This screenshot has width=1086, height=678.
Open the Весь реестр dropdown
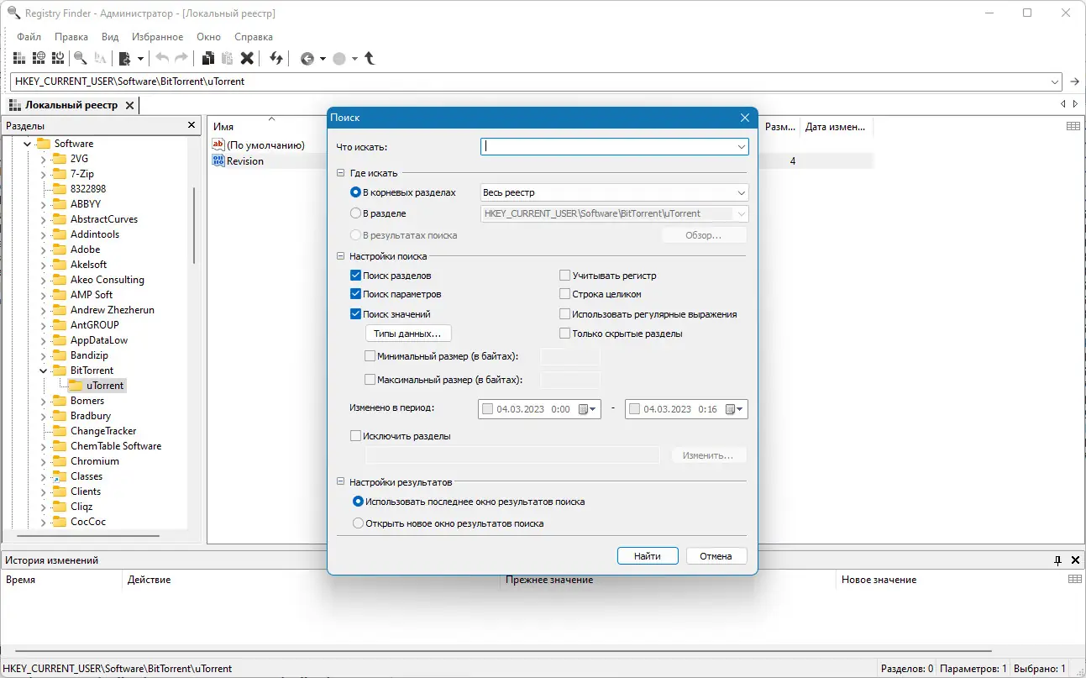click(614, 192)
